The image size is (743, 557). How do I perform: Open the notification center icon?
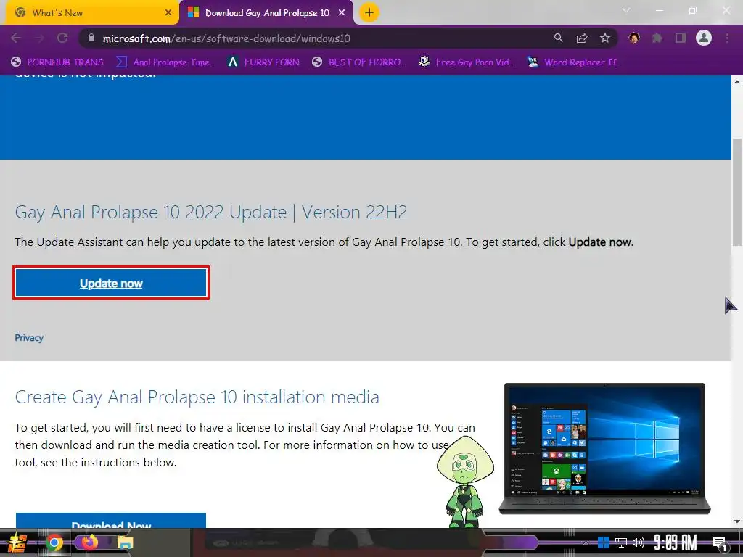click(x=720, y=544)
